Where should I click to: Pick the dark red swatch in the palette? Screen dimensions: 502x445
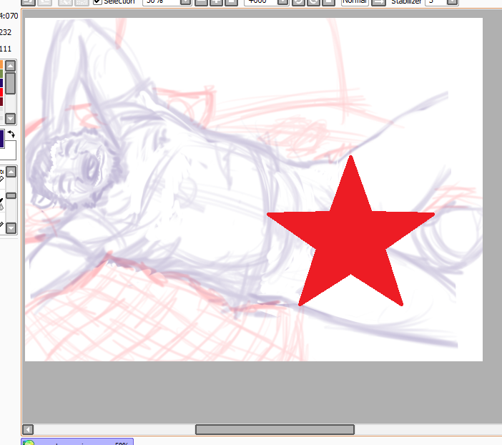click(x=1, y=102)
